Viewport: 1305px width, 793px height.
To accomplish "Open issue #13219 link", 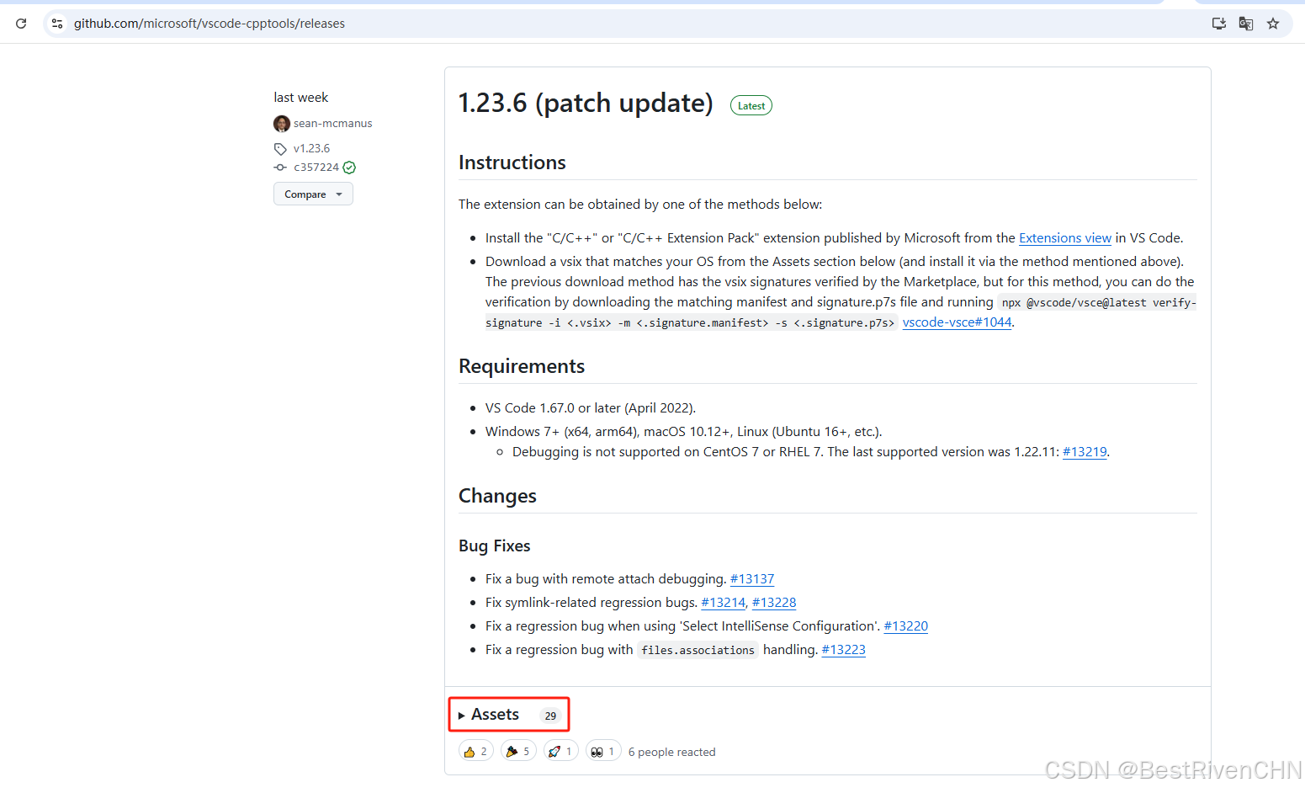I will tap(1085, 452).
